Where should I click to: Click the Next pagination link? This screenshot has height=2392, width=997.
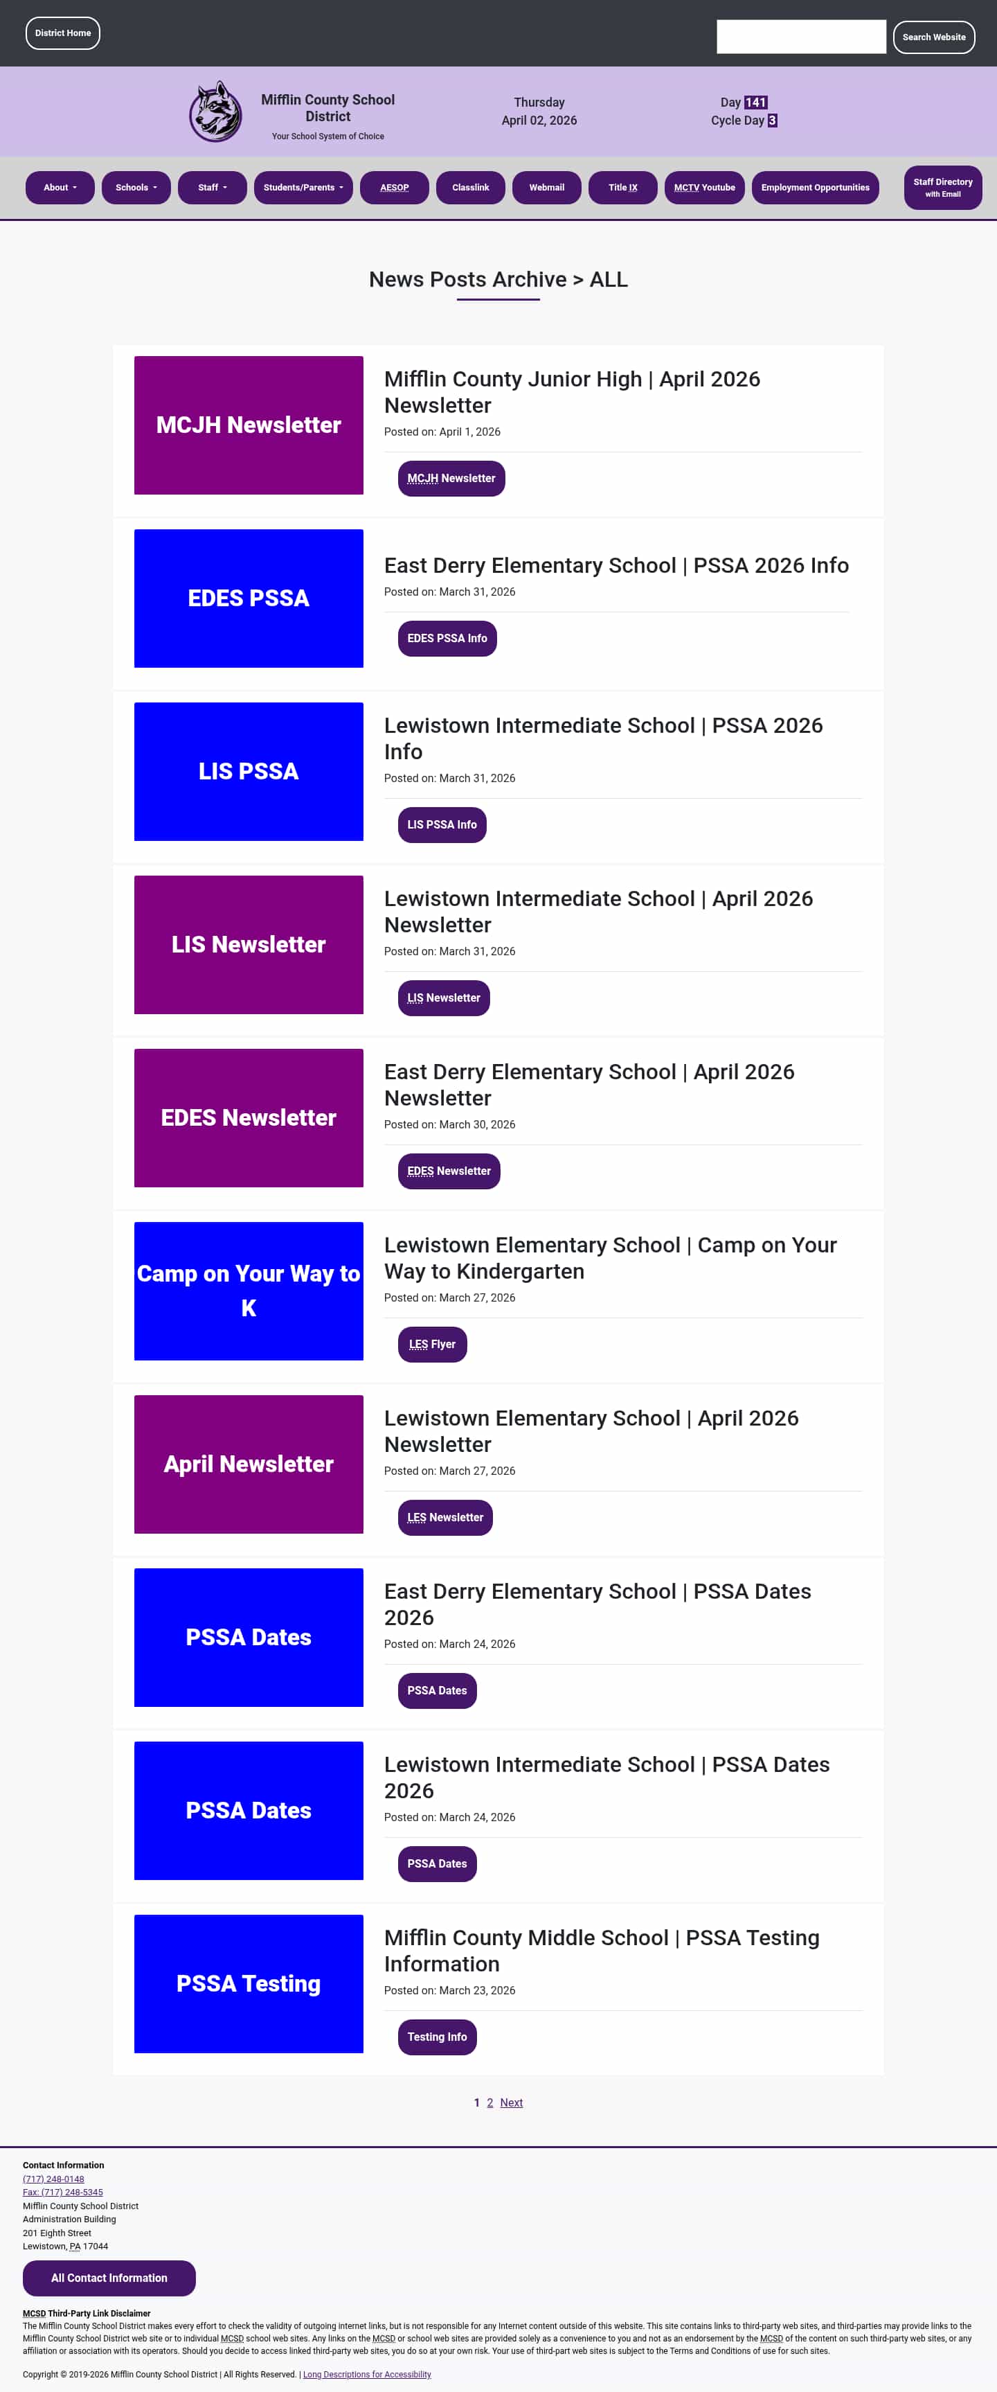[x=510, y=2102]
